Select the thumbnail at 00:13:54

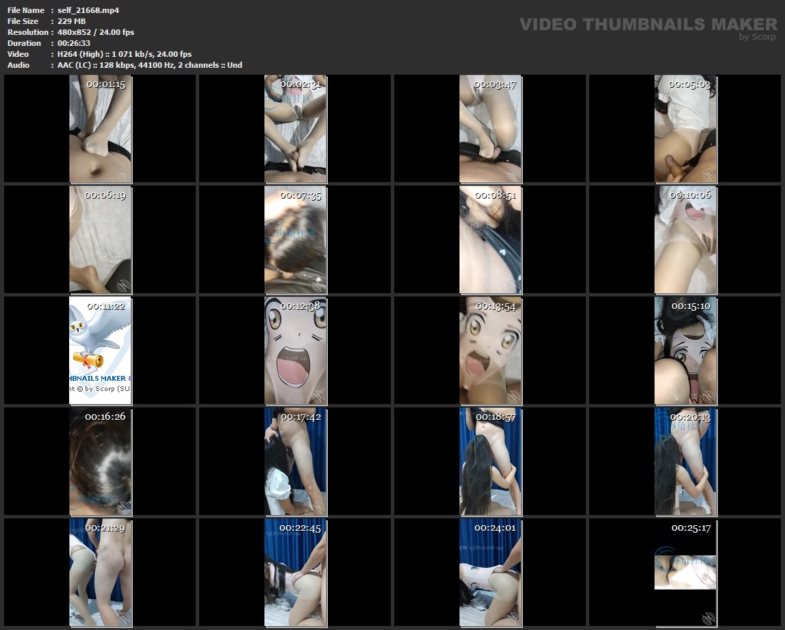pyautogui.click(x=490, y=351)
